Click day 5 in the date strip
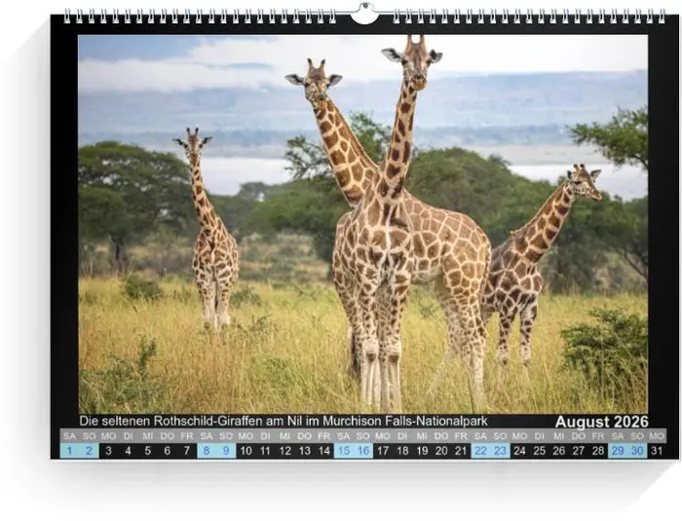Viewport: 682px width, 521px height. point(148,451)
